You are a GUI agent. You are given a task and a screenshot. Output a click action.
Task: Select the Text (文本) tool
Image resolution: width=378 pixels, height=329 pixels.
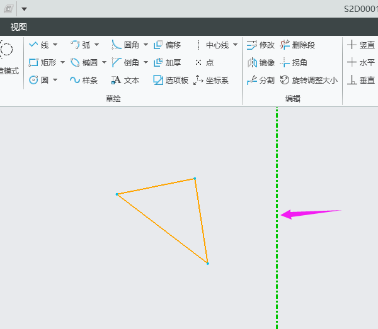tap(125, 80)
